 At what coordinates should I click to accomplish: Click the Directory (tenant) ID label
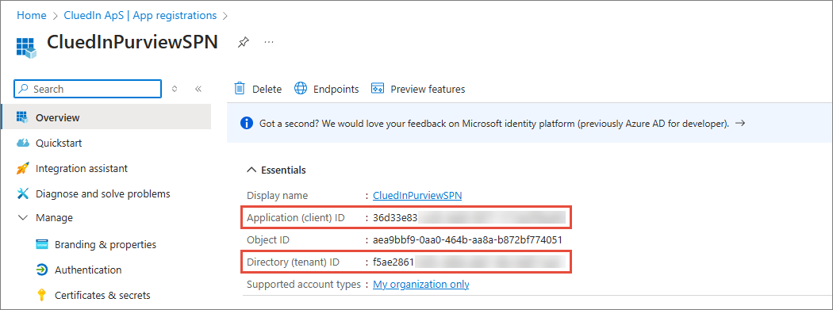(x=293, y=262)
